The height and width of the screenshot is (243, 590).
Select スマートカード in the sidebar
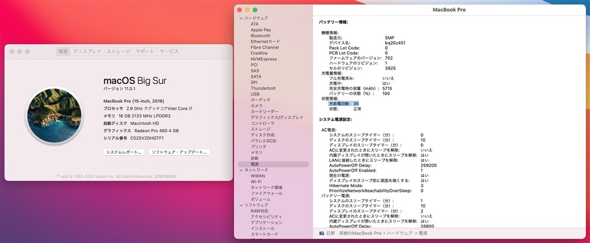(x=264, y=234)
